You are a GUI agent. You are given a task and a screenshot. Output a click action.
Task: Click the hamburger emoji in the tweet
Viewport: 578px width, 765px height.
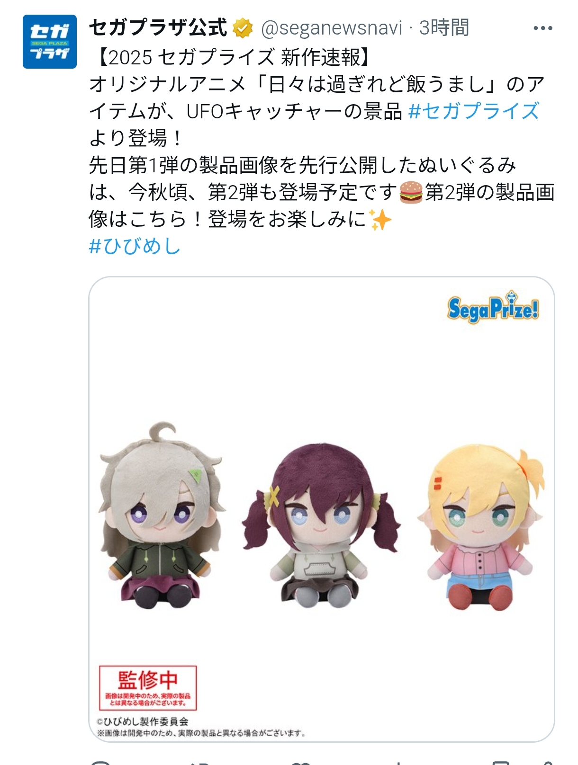pos(411,193)
